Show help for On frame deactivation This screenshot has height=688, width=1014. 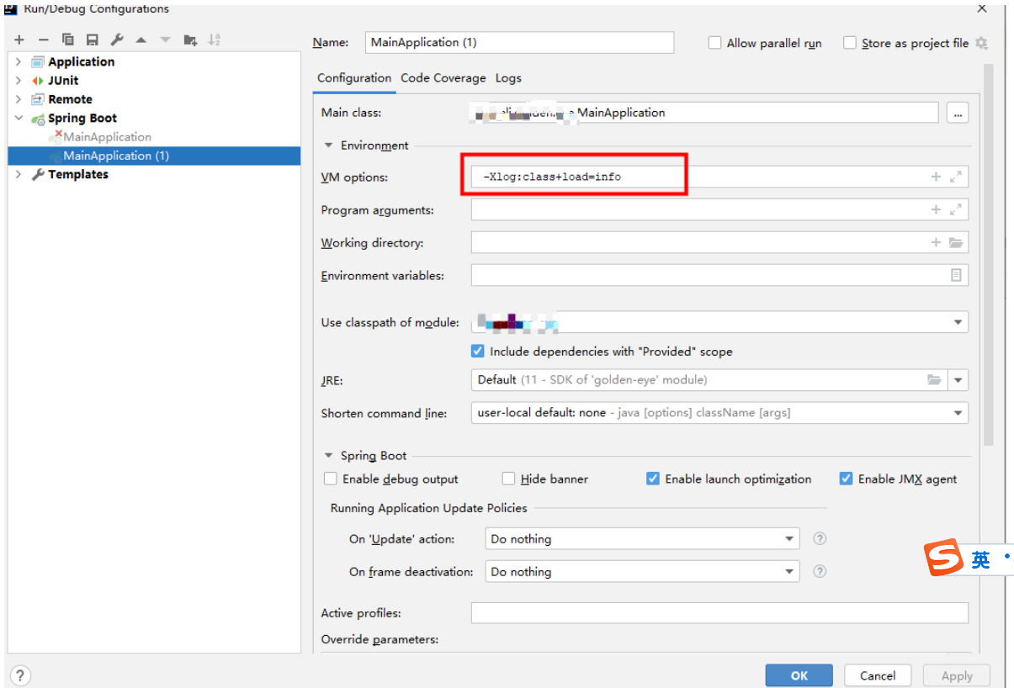(820, 571)
